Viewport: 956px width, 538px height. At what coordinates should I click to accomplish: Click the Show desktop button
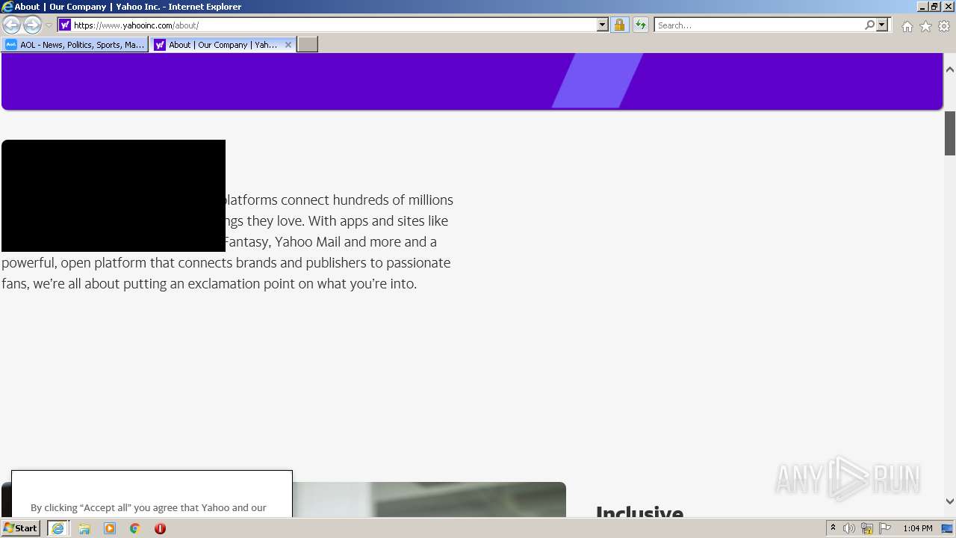[947, 528]
